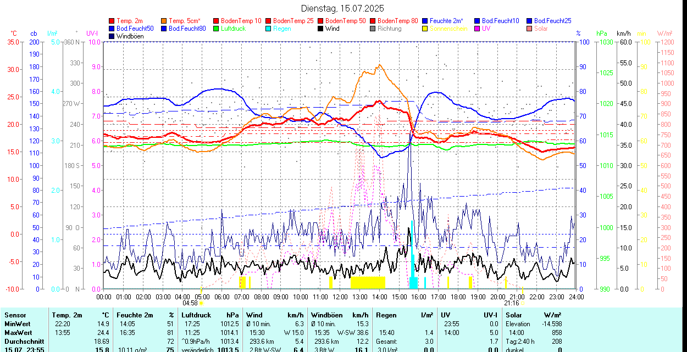Click the Feuchte 2m legend label
This screenshot has height=352, width=687.
coord(446,21)
